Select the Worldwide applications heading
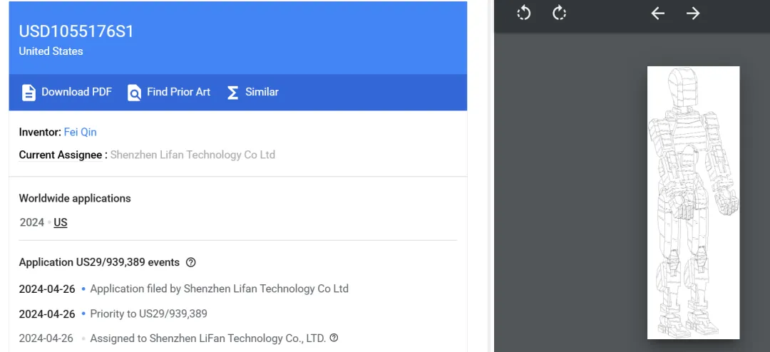 [75, 199]
